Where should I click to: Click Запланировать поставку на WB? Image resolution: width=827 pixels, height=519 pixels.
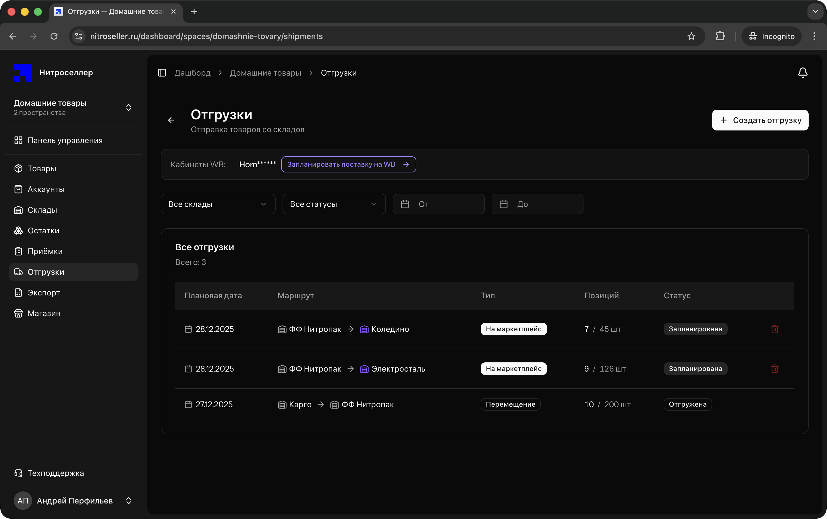pos(348,164)
